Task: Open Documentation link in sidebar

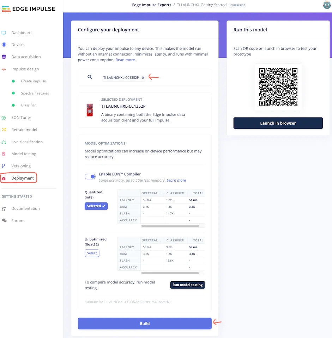Action: point(25,208)
